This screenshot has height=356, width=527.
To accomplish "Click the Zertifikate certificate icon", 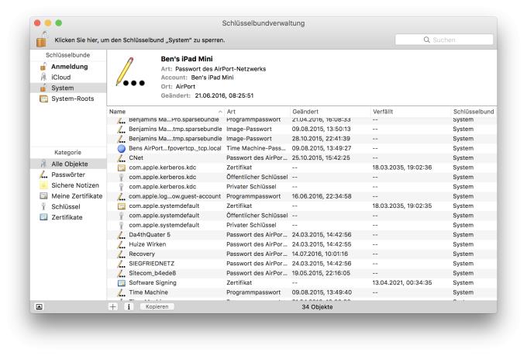I will [x=43, y=217].
